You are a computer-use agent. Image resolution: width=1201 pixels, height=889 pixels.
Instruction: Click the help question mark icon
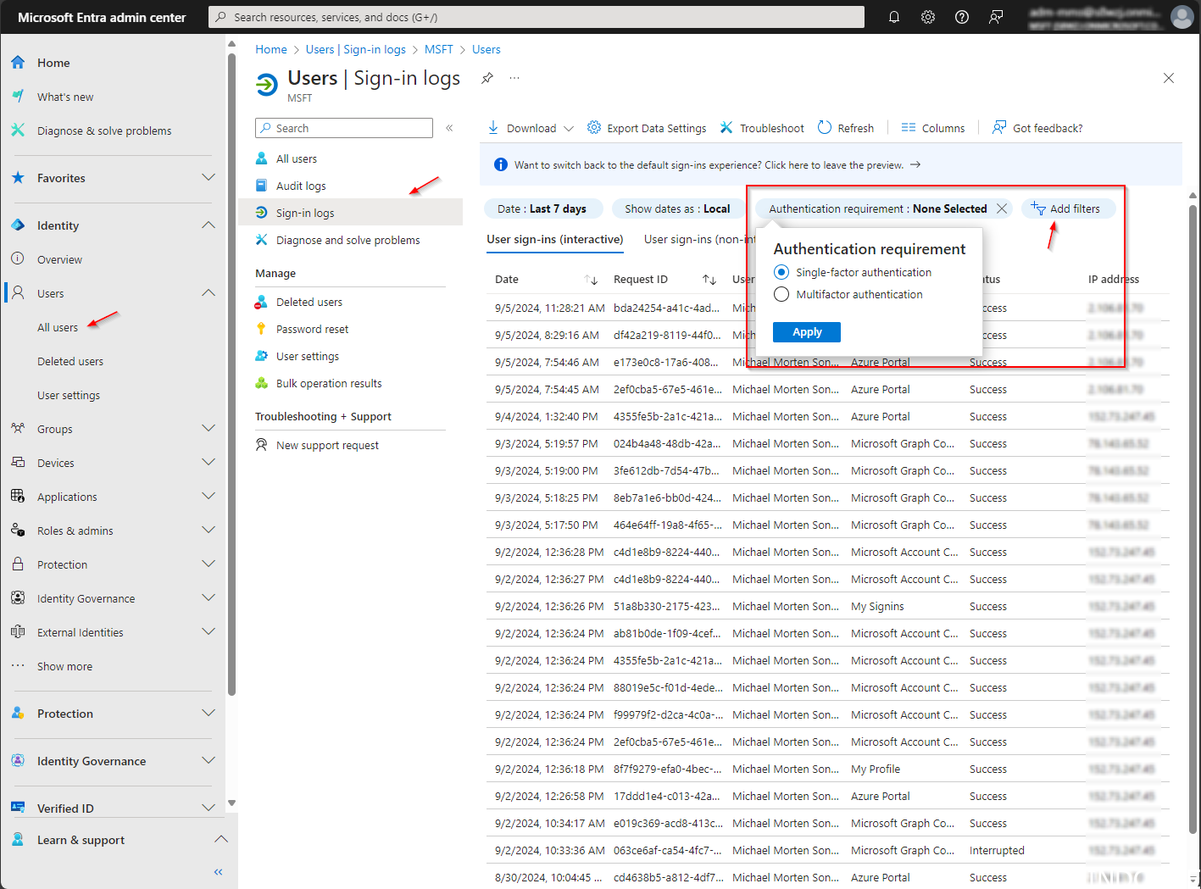(962, 17)
